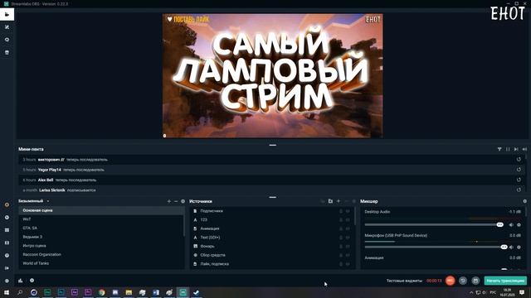Open the performance stats chart icon

tap(20, 281)
